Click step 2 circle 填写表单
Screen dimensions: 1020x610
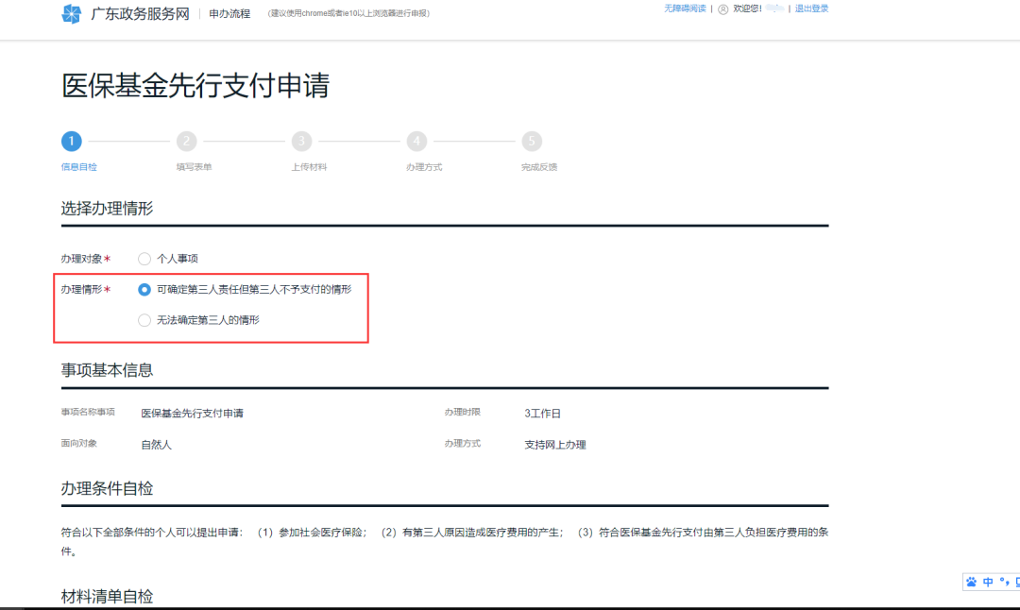186,142
